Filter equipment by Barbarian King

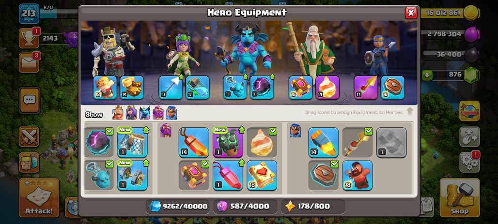[x=118, y=113]
